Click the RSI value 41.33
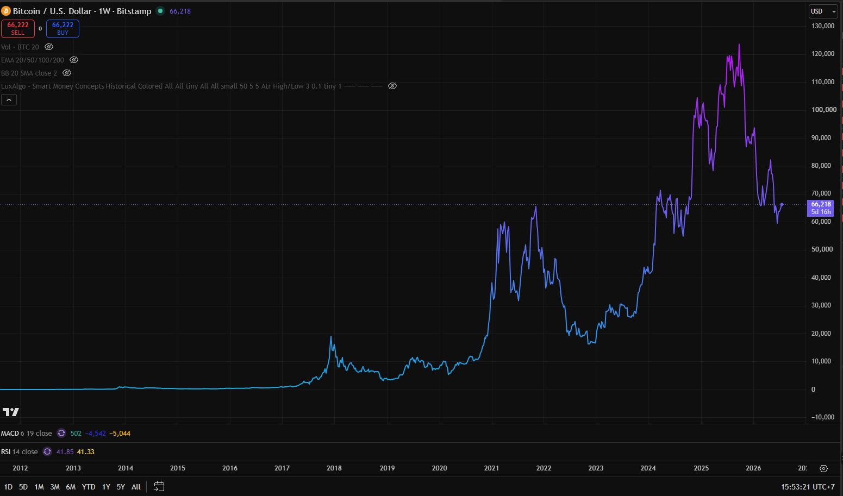 click(x=86, y=451)
